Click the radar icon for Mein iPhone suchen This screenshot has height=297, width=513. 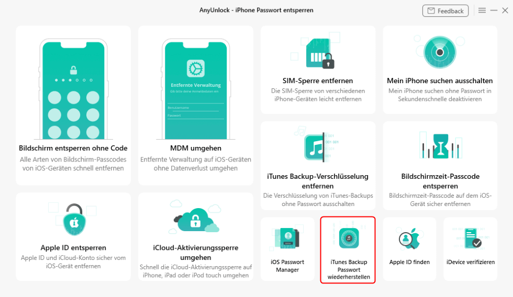tap(440, 52)
